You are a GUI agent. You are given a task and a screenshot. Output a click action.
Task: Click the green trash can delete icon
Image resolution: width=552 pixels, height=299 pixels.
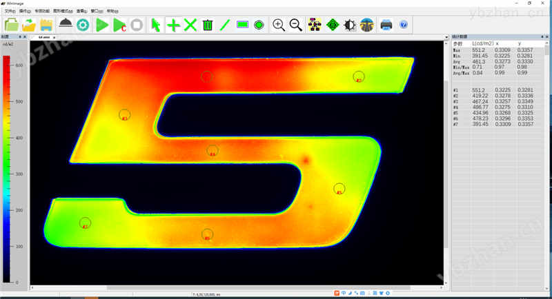[x=208, y=25]
